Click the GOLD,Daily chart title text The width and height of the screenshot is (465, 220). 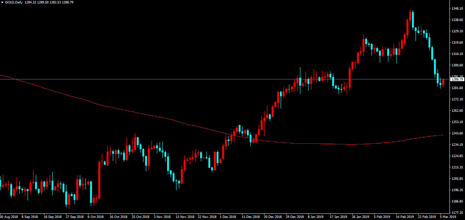click(x=14, y=2)
